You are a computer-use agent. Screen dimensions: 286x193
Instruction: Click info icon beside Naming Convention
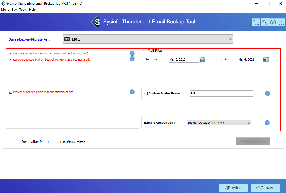point(267,123)
